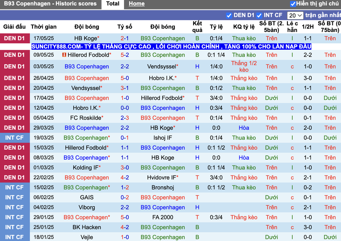The width and height of the screenshot is (341, 241).
Task: Click the red card icon beside Hillerod Fodbold
Action: (64, 55)
